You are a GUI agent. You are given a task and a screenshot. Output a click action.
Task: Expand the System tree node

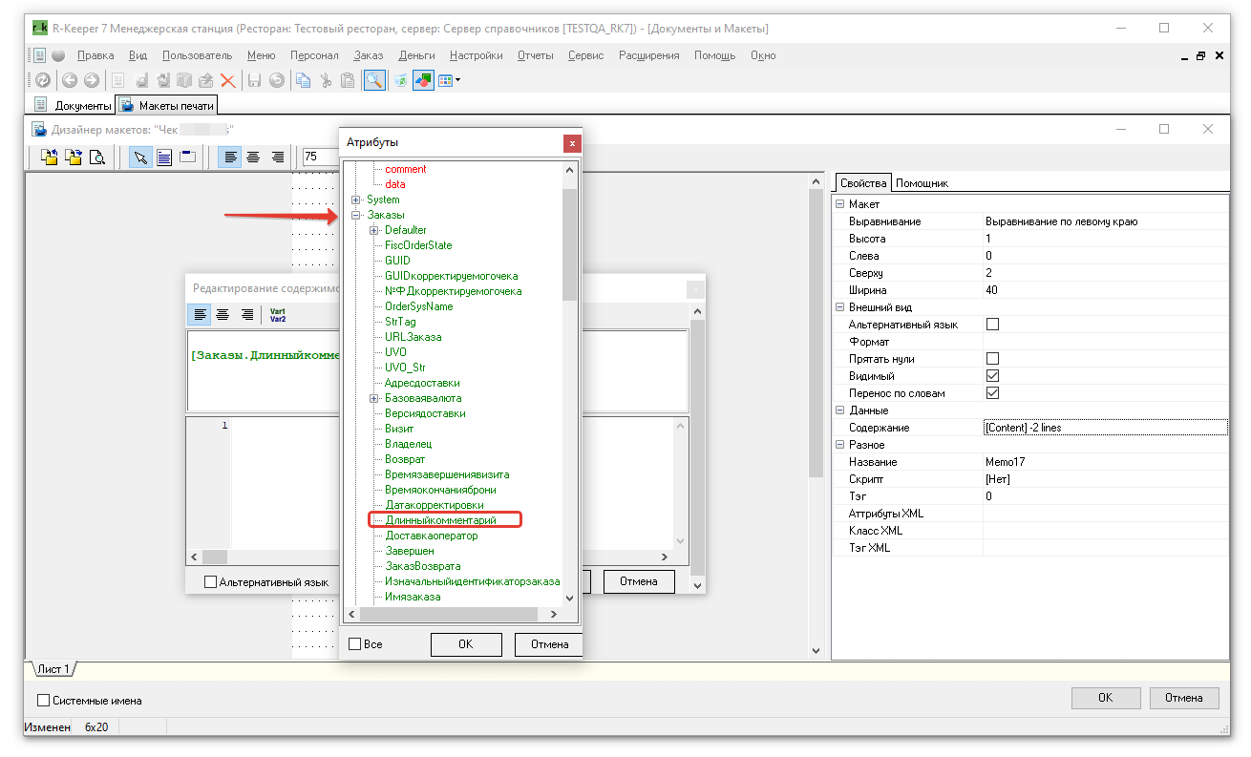(x=356, y=200)
